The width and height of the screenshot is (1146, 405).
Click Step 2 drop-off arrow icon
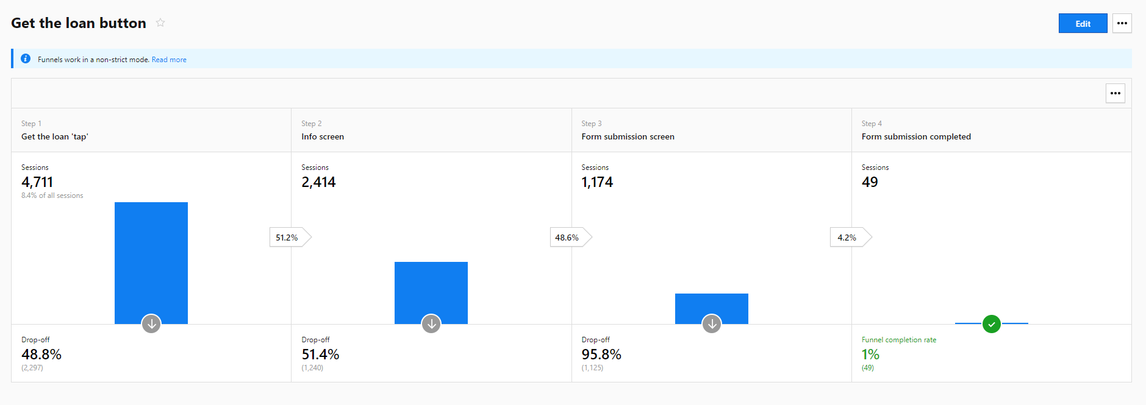click(x=431, y=323)
